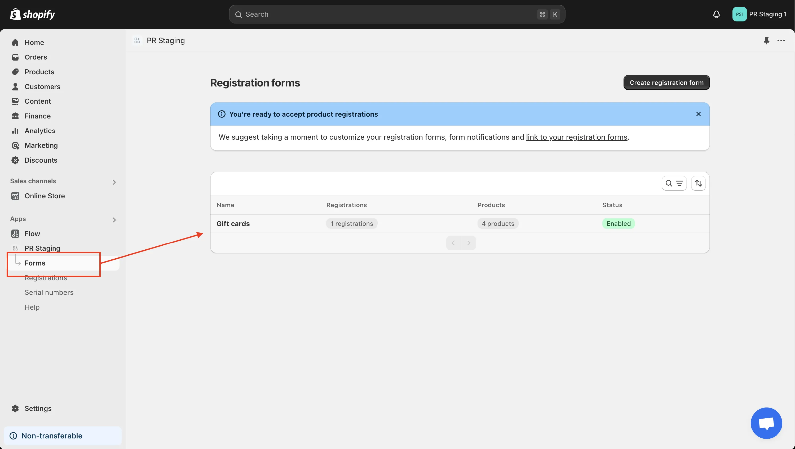Open the chat support bubble

[766, 423]
